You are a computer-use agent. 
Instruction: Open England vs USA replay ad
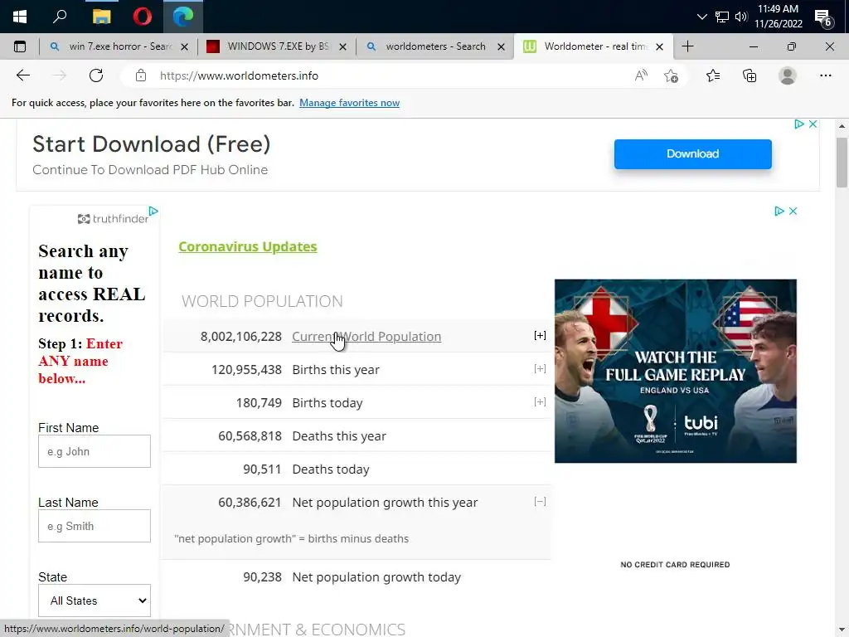675,371
